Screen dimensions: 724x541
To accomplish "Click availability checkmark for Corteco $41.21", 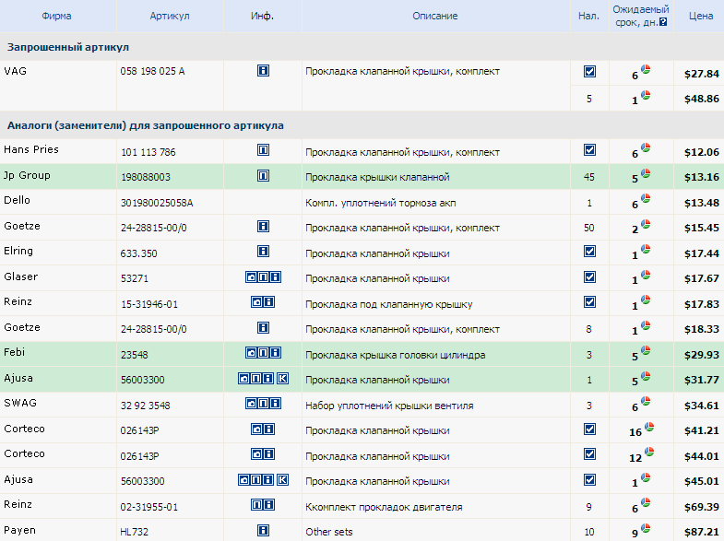I will coord(589,429).
